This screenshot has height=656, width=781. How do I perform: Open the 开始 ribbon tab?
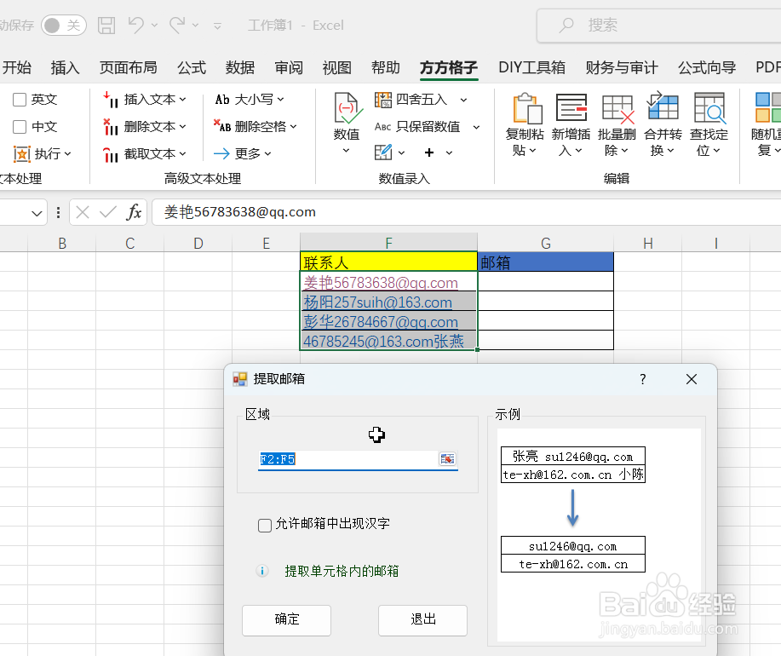point(16,67)
